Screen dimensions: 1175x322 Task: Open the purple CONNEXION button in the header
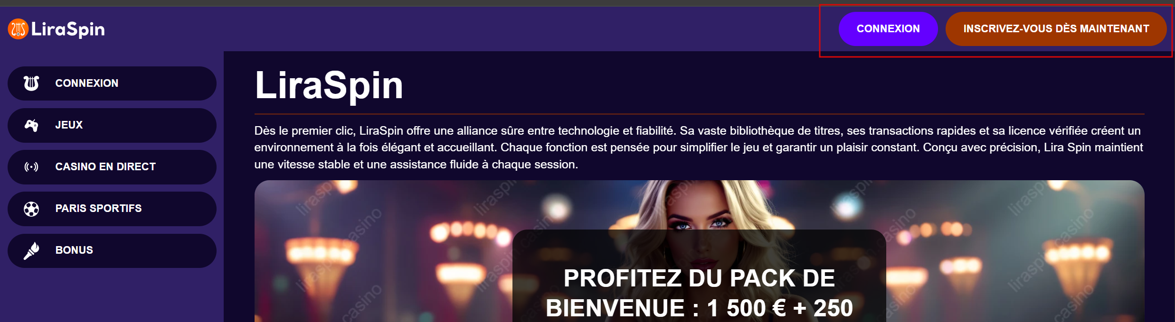(x=888, y=29)
